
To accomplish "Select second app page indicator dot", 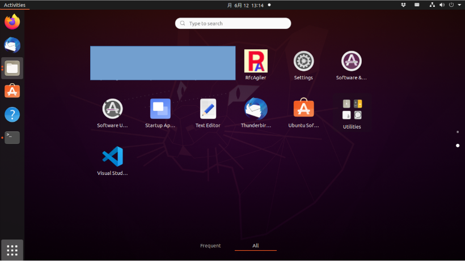I will point(458,146).
